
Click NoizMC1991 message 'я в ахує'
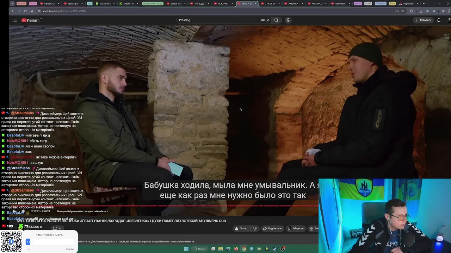[36, 163]
